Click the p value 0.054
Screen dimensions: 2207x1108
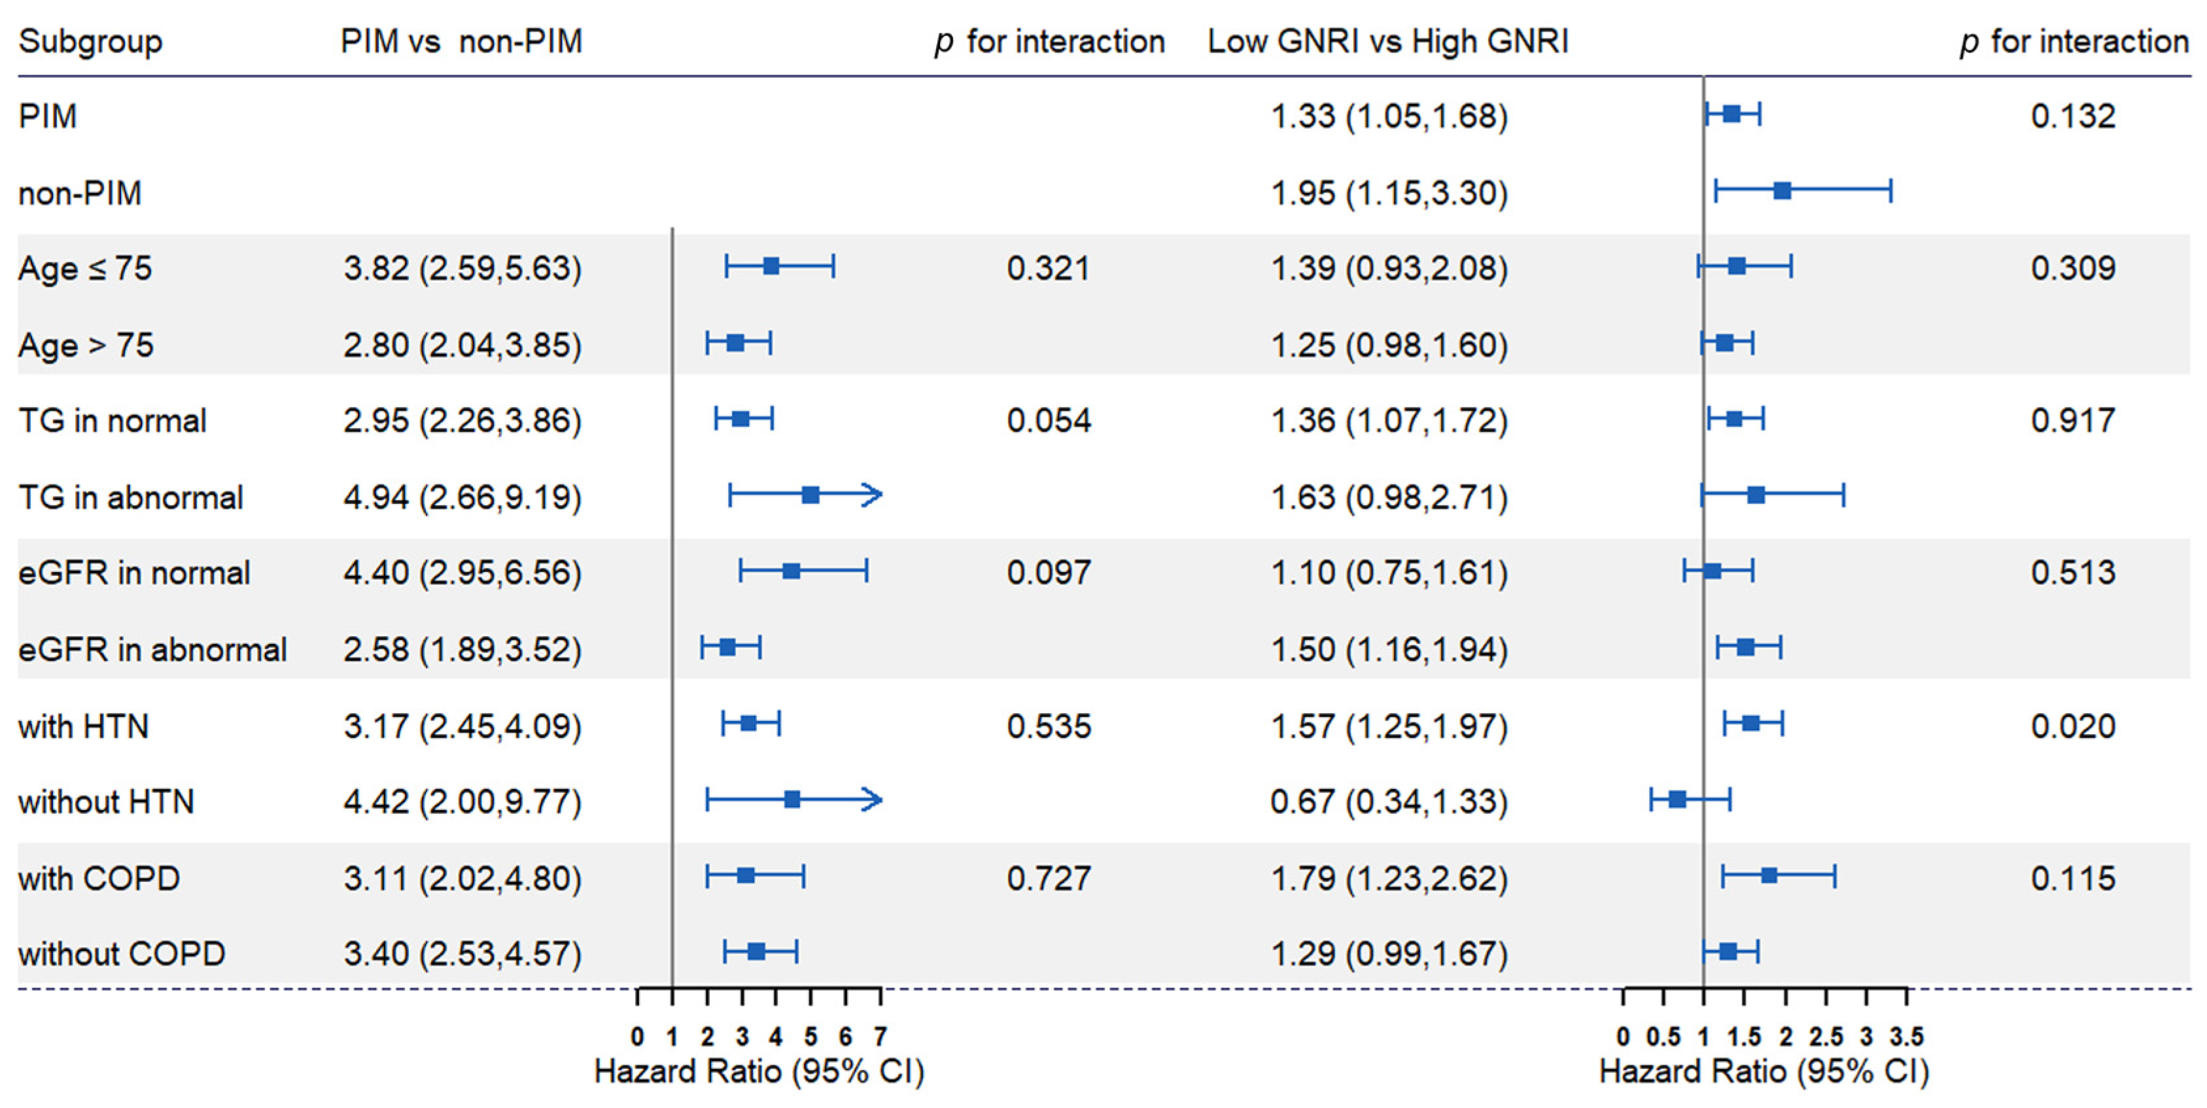pos(1048,420)
